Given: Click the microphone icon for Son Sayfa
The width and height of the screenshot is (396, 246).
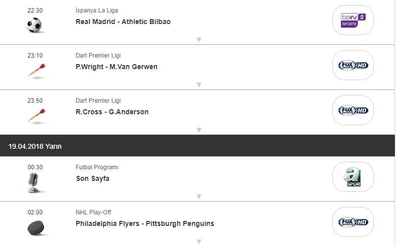Looking at the screenshot, I should (x=34, y=183).
